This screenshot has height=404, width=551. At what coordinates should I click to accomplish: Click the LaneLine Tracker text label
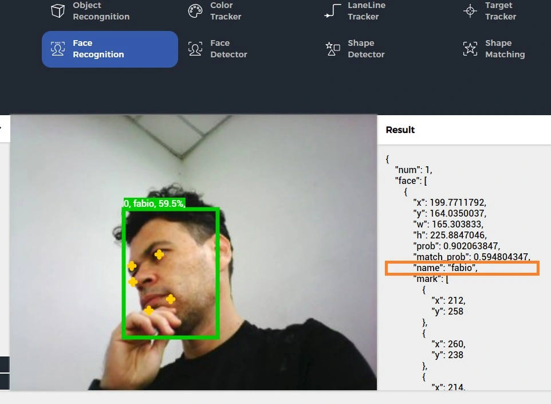367,11
